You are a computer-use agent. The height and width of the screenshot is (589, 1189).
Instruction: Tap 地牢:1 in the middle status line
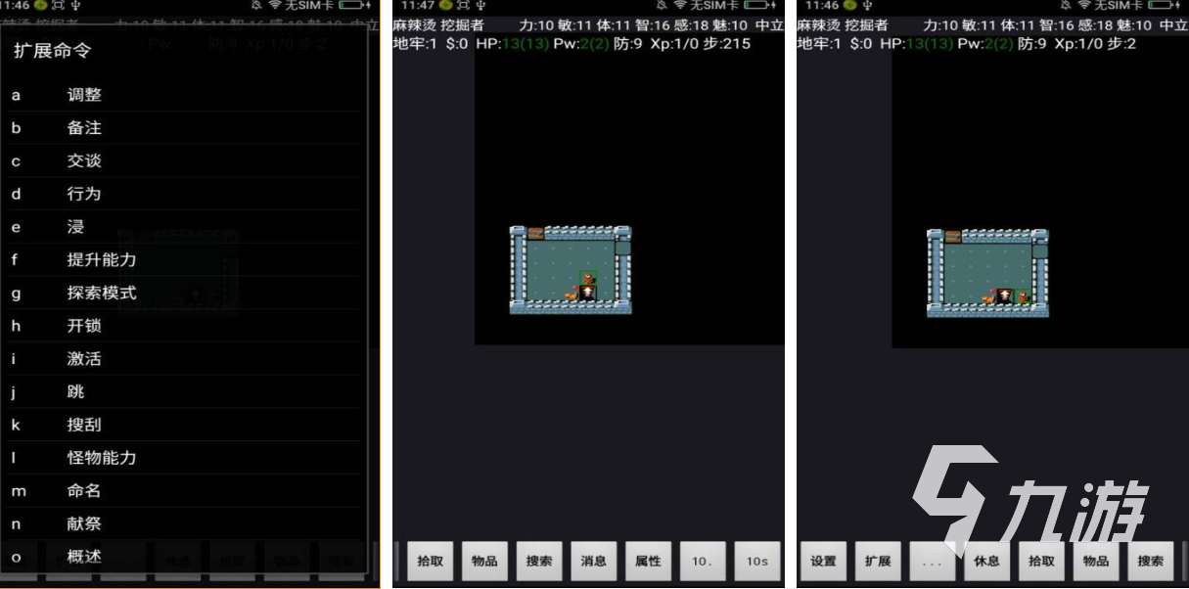[x=415, y=43]
